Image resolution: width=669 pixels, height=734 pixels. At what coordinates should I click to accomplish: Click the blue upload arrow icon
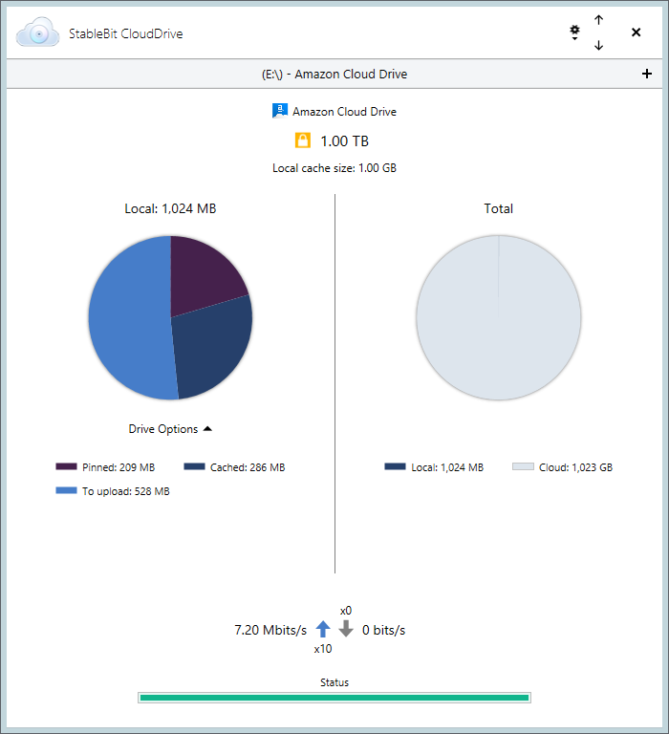pyautogui.click(x=323, y=629)
